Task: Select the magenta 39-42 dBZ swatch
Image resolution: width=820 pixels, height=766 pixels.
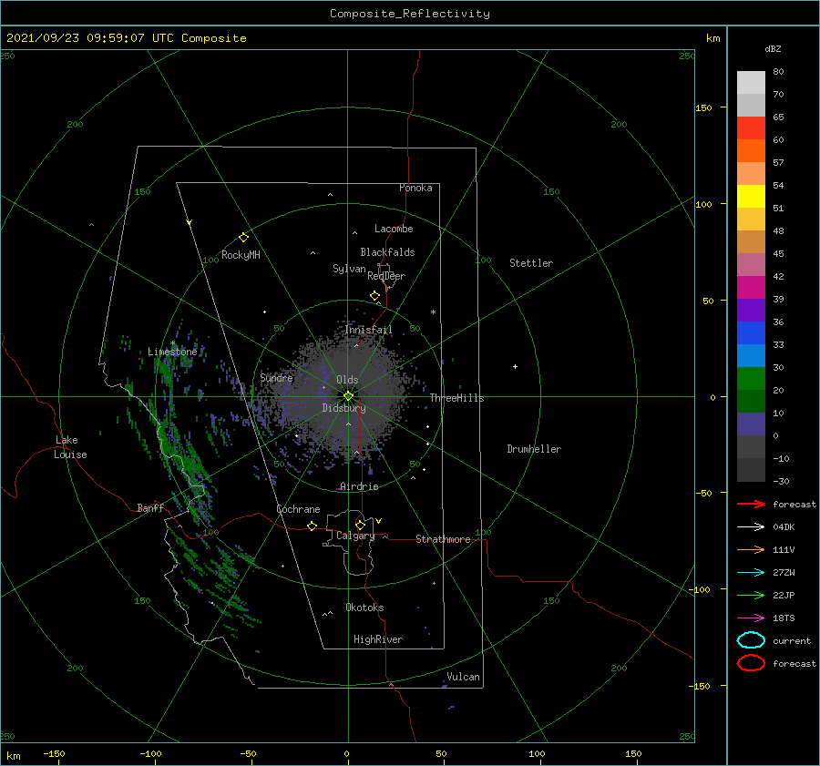Action: pyautogui.click(x=751, y=287)
